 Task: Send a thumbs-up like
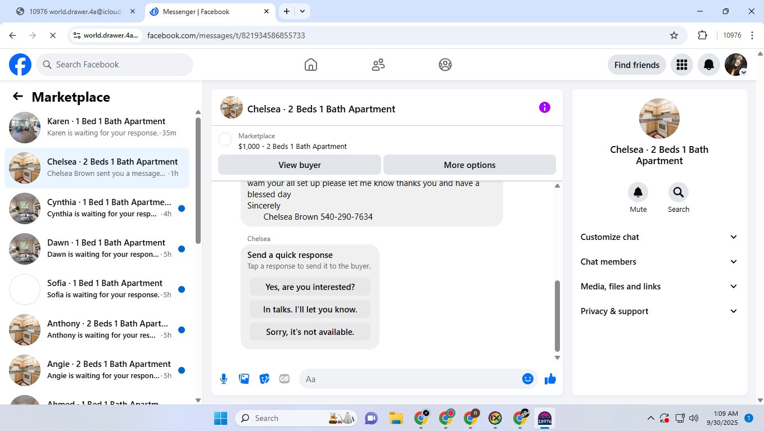coord(550,379)
